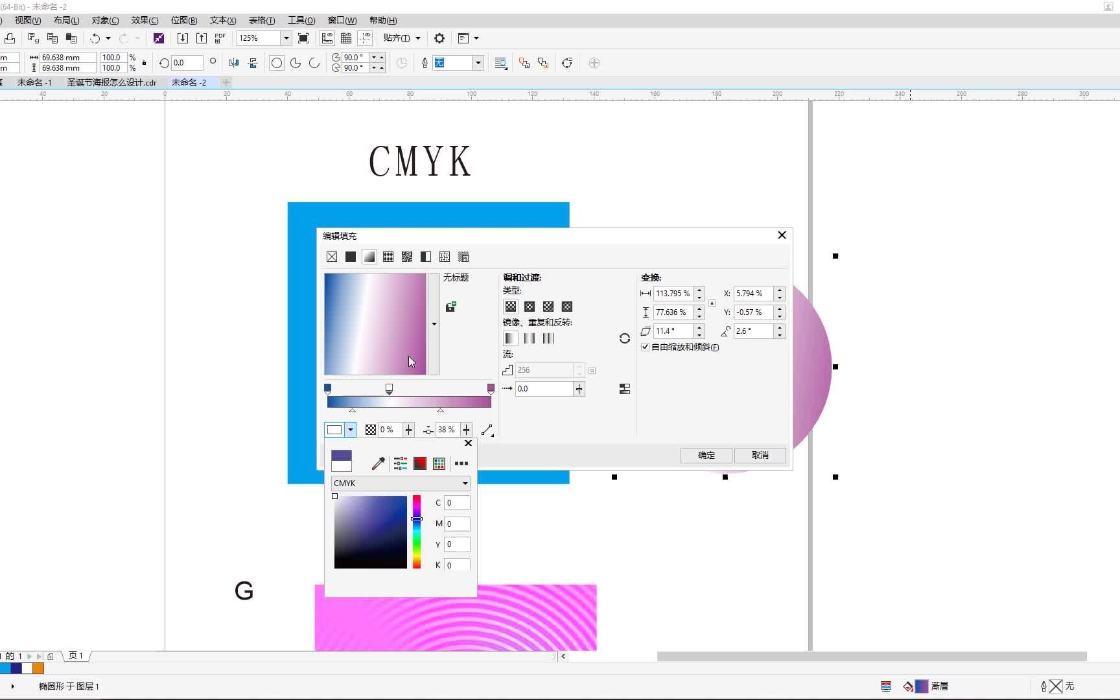The width and height of the screenshot is (1120, 700).
Task: Open the CMYK color model dropdown
Action: [401, 483]
